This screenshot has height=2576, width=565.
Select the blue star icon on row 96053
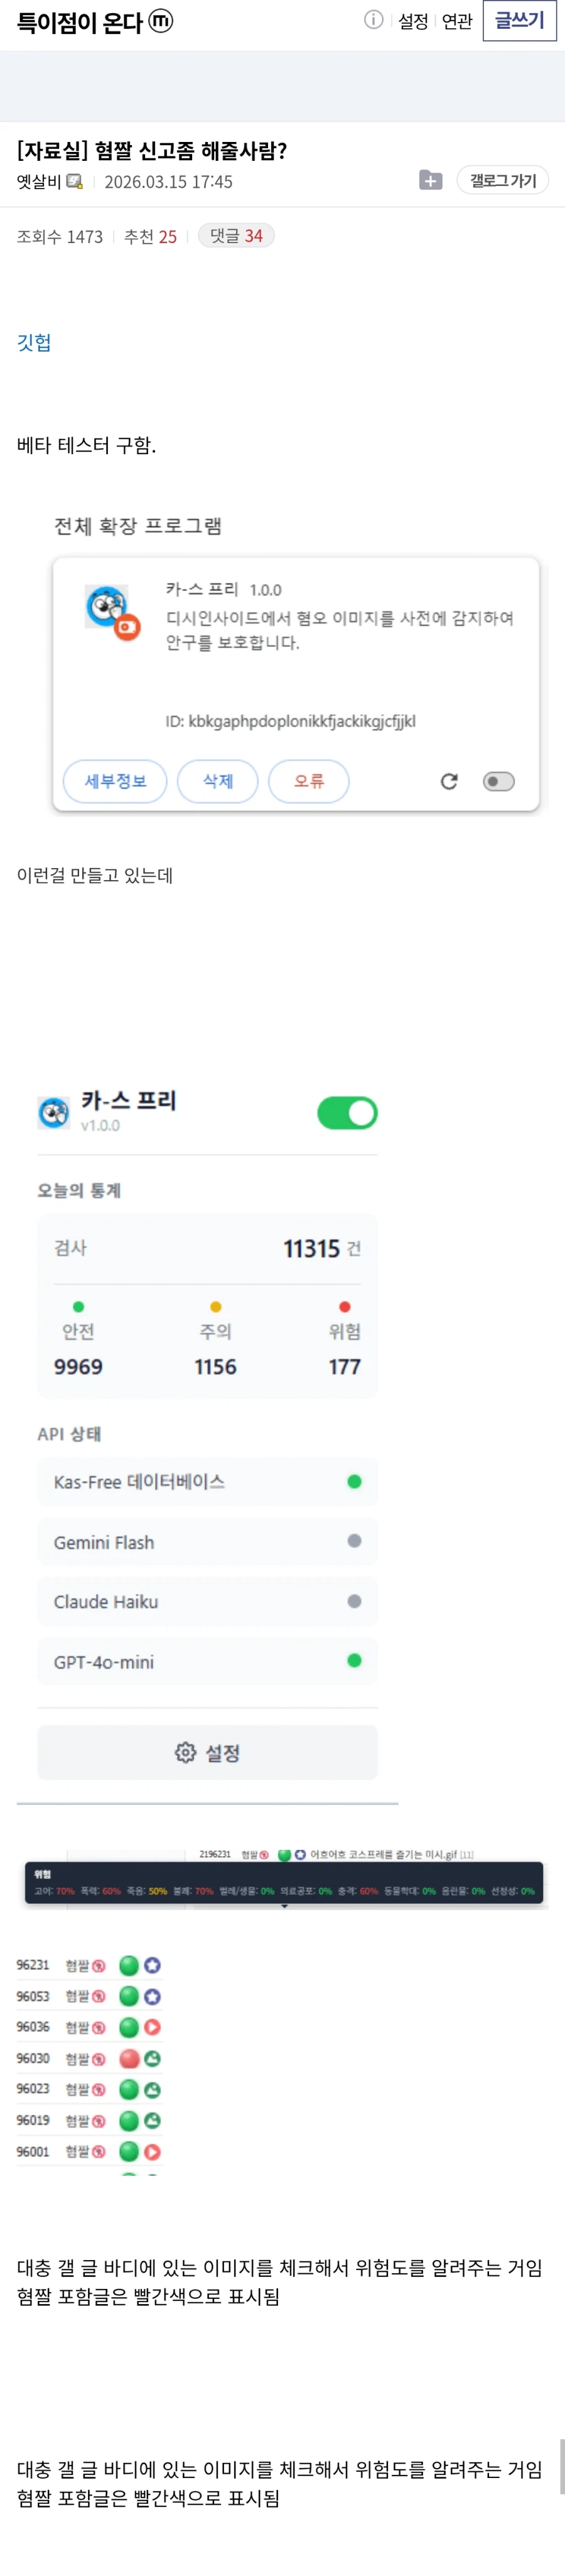point(152,1997)
